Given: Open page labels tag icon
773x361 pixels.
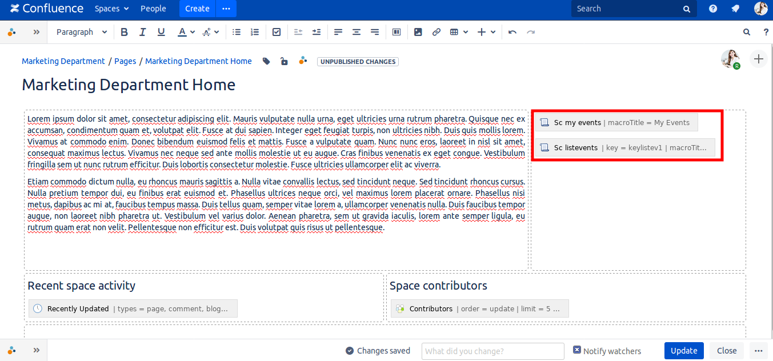Looking at the screenshot, I should click(266, 61).
